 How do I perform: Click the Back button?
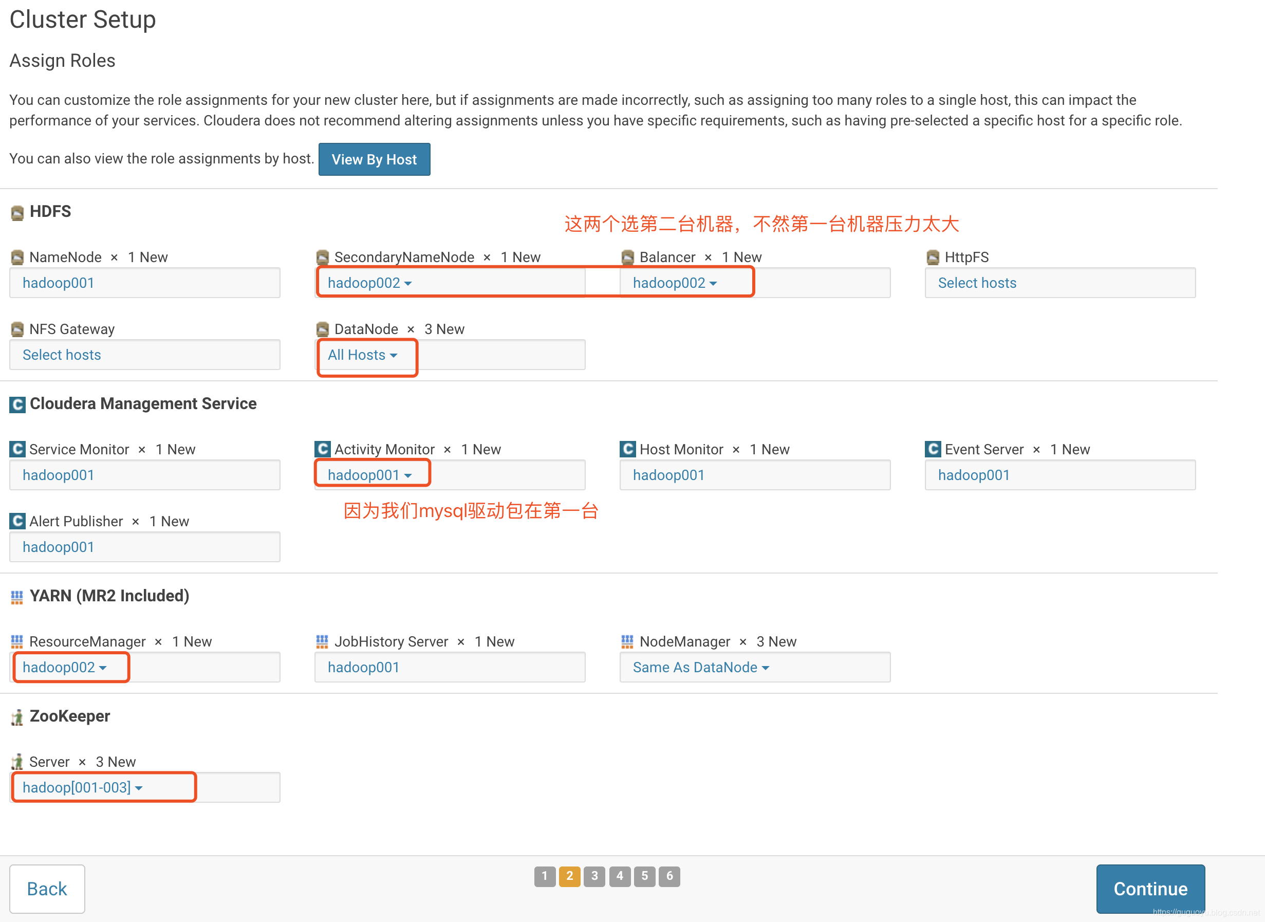pyautogui.click(x=47, y=888)
